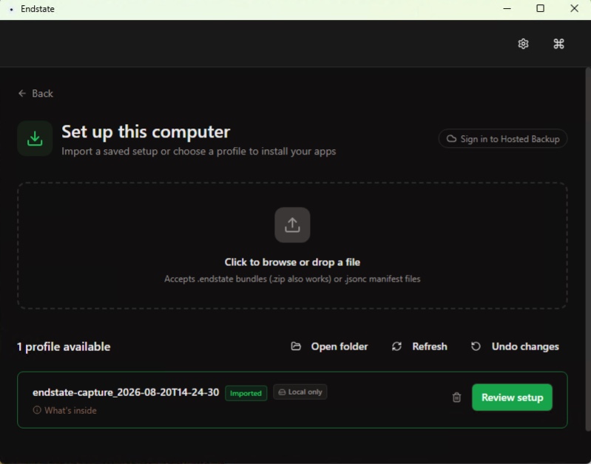Click the upload icon in the drop zone
The image size is (591, 464).
292,225
